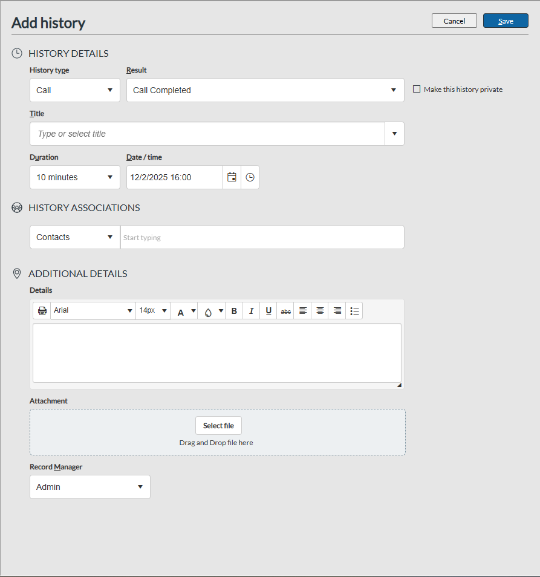The image size is (540, 577).
Task: Open the calendar date picker icon
Action: [x=232, y=177]
